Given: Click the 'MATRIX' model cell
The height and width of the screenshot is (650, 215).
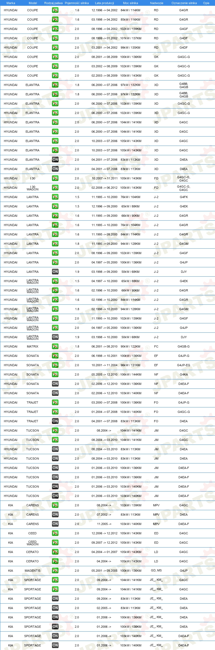Looking at the screenshot, I should (x=32, y=346).
